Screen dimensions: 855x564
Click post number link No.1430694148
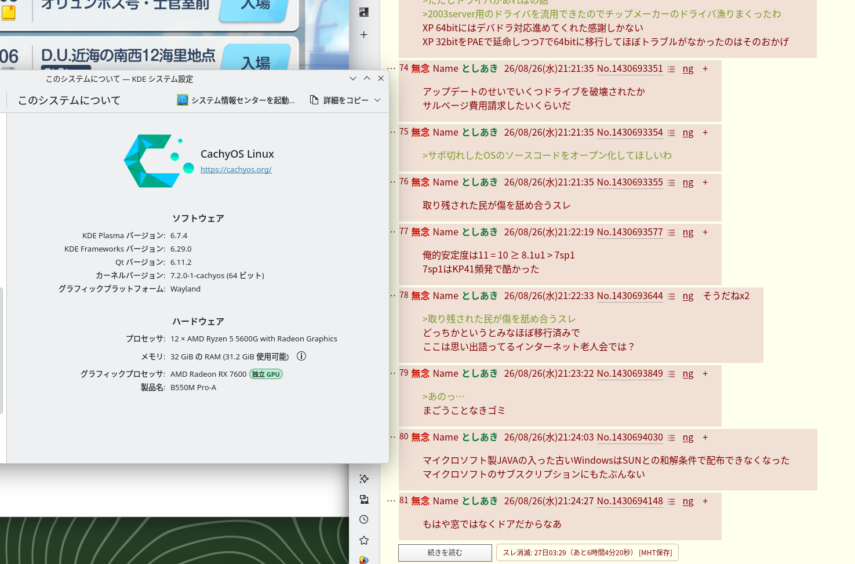click(x=630, y=501)
